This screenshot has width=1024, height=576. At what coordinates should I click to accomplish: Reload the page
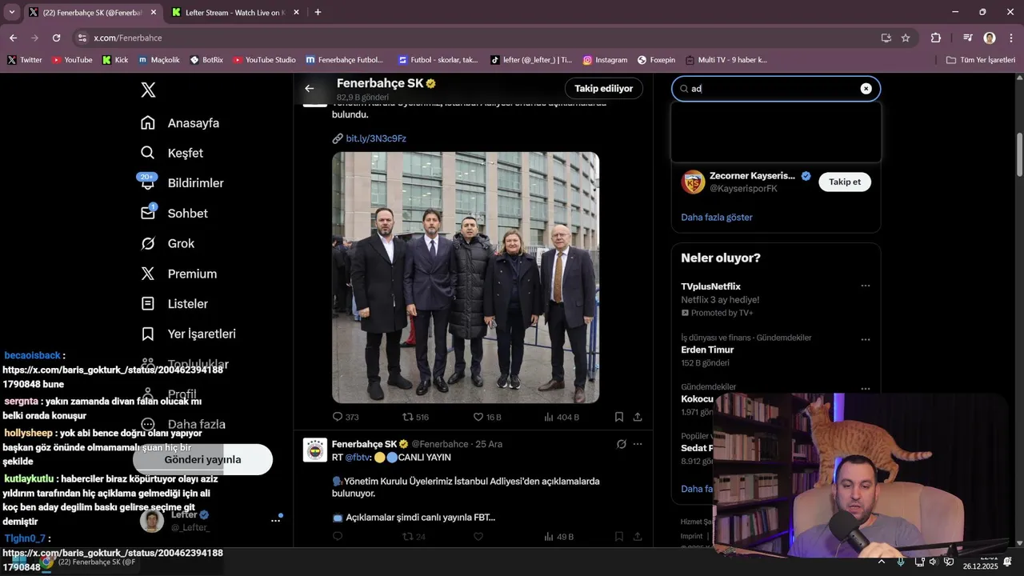(56, 38)
